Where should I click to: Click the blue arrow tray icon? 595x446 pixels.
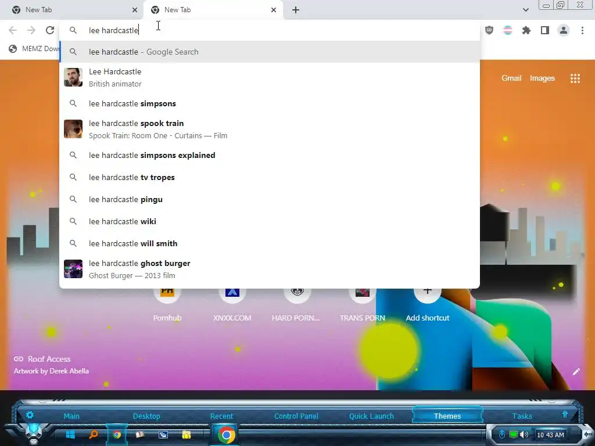502,434
